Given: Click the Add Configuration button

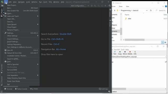Looking at the screenshot, I should tap(78, 6).
